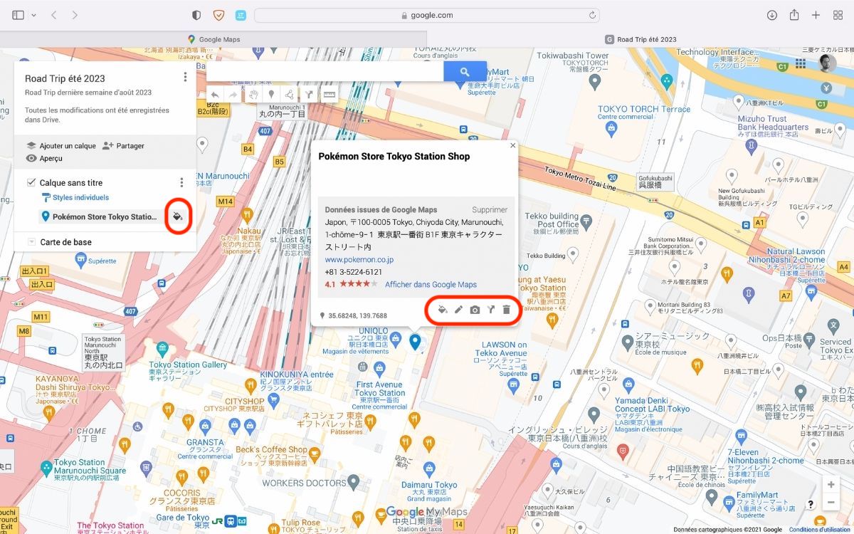Select the ruler measure tool
Image resolution: width=854 pixels, height=534 pixels.
tap(330, 94)
